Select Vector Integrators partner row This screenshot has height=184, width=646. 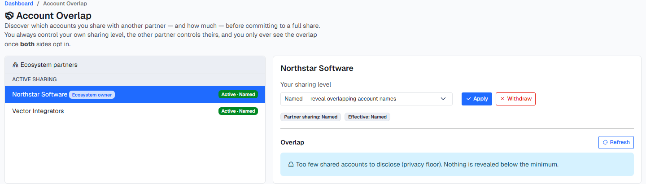click(x=135, y=111)
